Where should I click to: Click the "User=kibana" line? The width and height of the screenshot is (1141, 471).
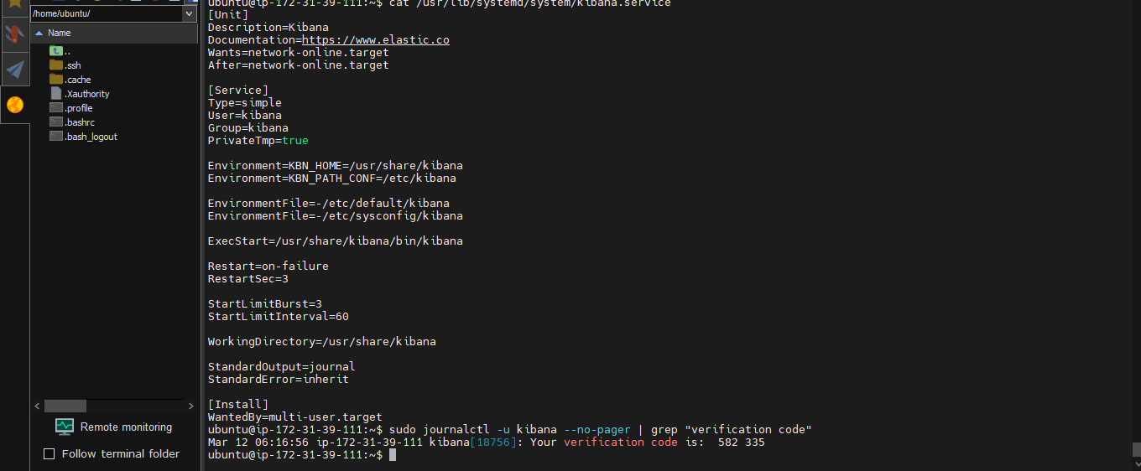(x=245, y=115)
